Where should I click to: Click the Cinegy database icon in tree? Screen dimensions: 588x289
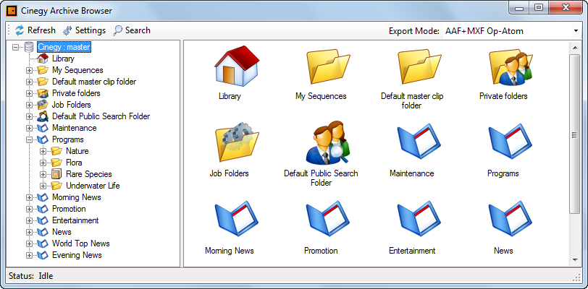[x=28, y=47]
